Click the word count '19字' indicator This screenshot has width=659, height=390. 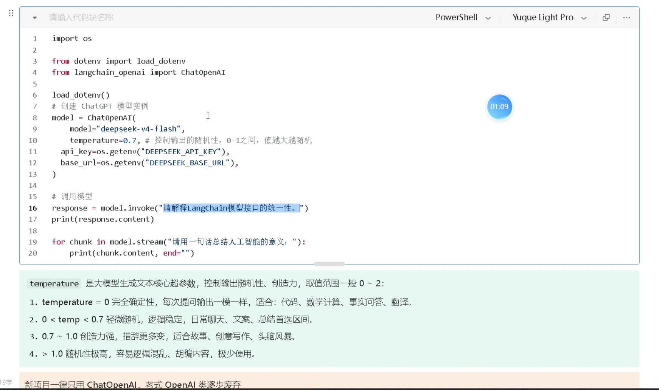click(6, 382)
